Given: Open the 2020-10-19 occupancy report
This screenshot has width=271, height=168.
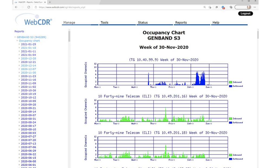Looking at the screenshot, I should (x=28, y=94).
